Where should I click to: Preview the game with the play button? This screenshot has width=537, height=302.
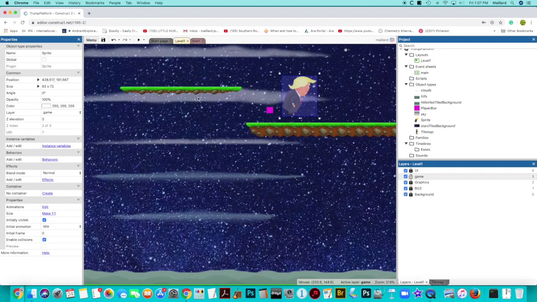click(139, 40)
